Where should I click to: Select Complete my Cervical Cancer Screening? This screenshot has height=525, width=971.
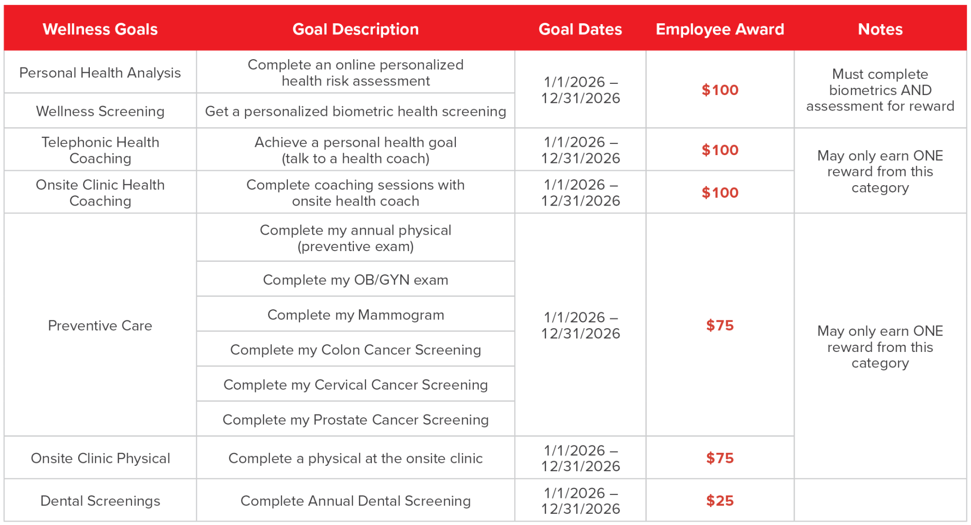tap(355, 384)
